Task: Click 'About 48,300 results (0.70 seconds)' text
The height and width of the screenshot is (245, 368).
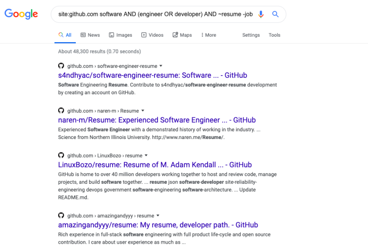Action: click(99, 52)
